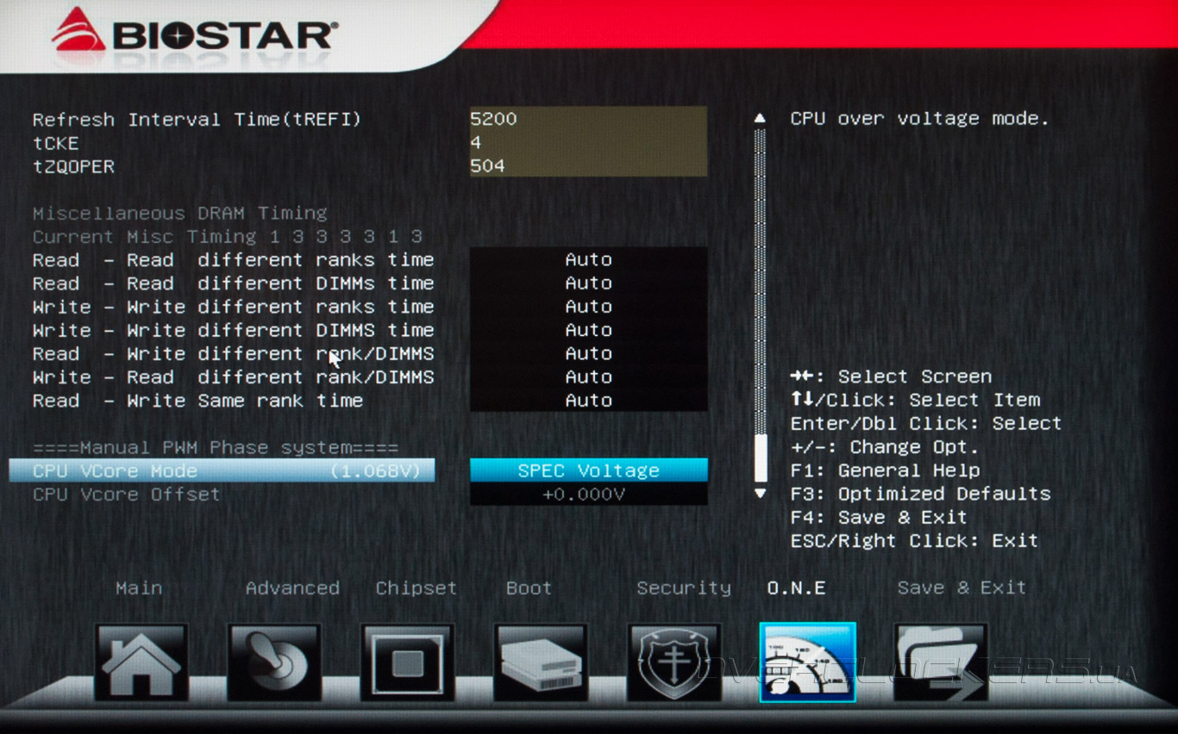Viewport: 1178px width, 734px height.
Task: Open Auto dropdown for Write-Write different ranks time
Action: pos(588,307)
